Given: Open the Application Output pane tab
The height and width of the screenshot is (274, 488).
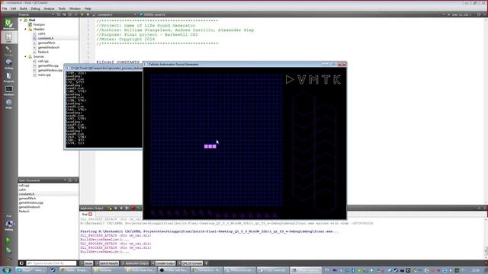Looking at the screenshot, I should point(135,263).
